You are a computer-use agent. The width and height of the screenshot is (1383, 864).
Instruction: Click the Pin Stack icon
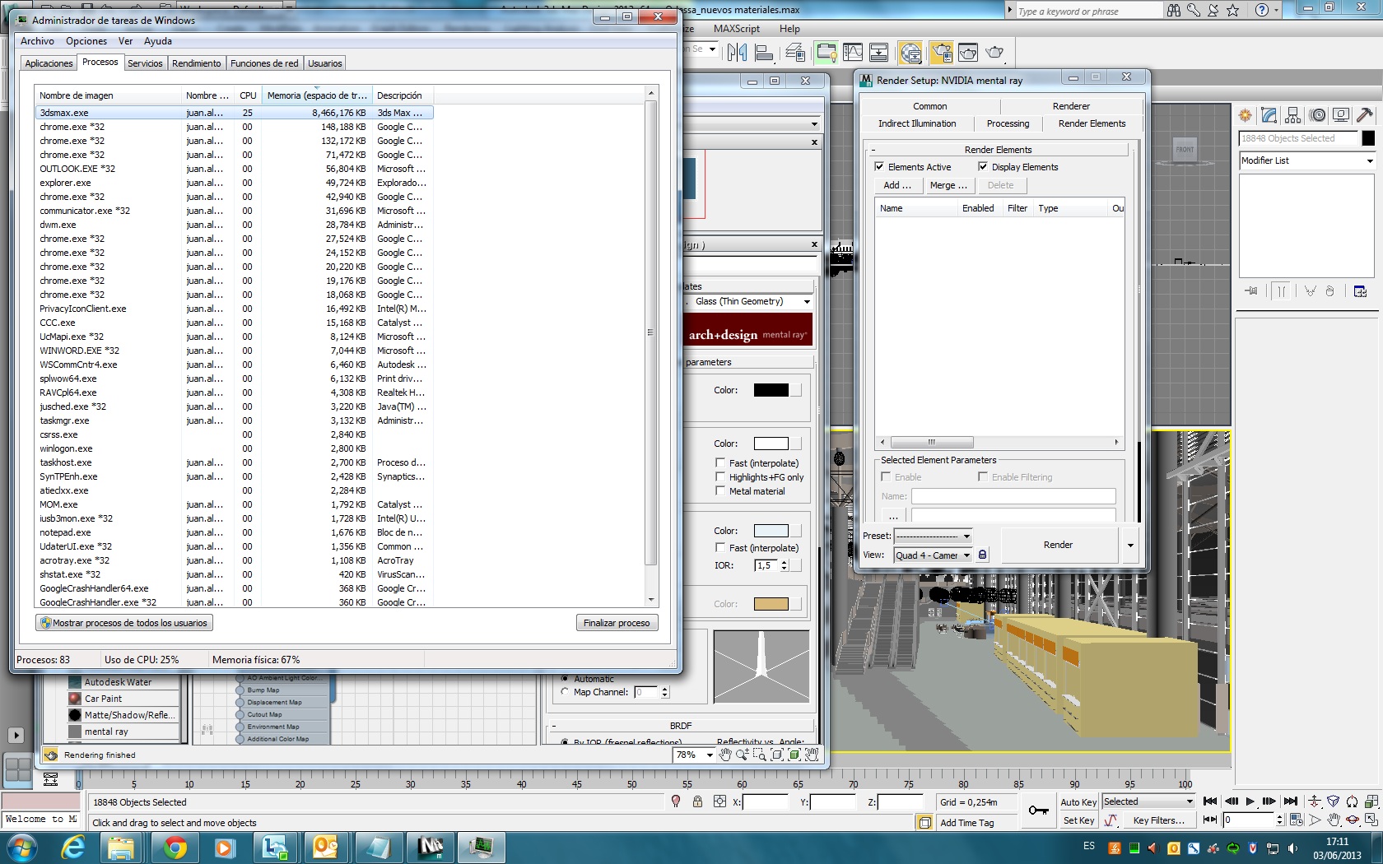[1251, 291]
